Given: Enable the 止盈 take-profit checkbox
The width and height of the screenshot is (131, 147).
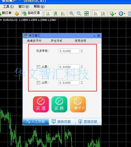Looking at the screenshot, I should pos(38,67).
